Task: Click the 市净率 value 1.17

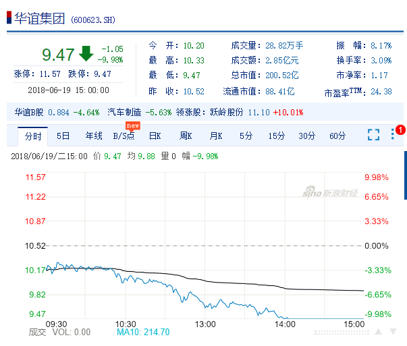Action: [x=379, y=76]
